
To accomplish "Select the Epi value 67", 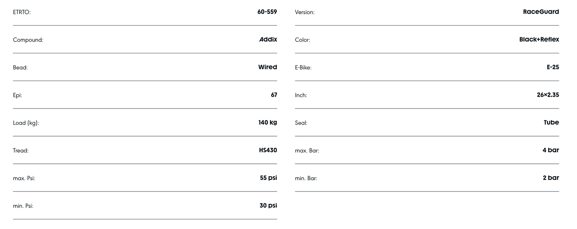I will pyautogui.click(x=274, y=95).
